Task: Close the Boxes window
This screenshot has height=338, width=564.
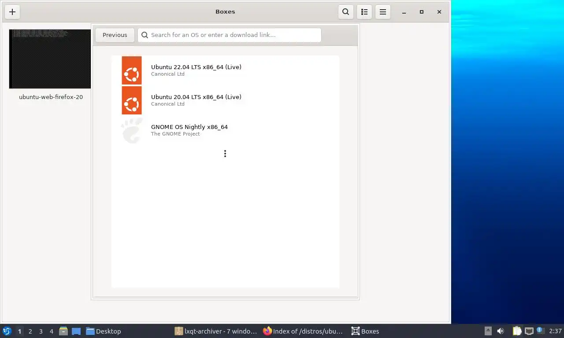Action: [439, 12]
